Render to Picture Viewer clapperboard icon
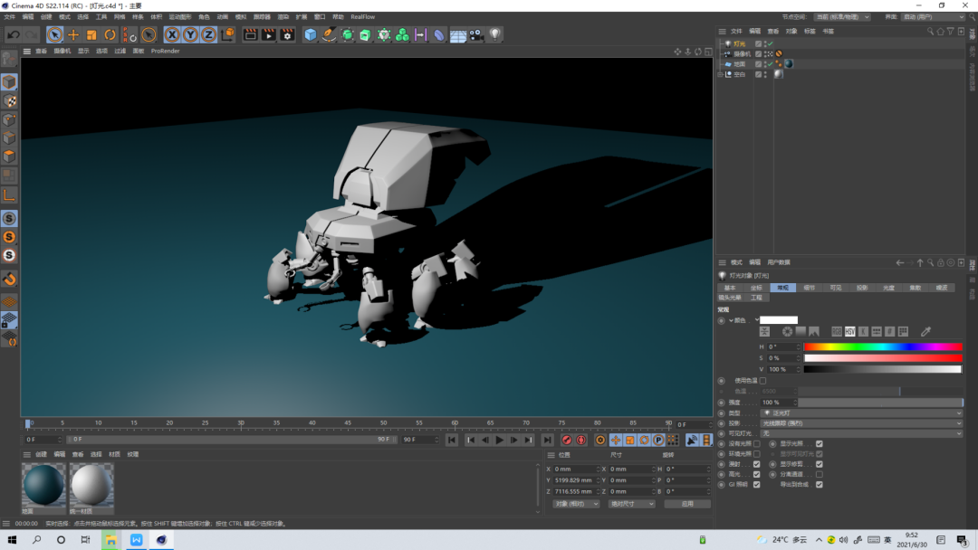978x550 pixels. [x=269, y=35]
